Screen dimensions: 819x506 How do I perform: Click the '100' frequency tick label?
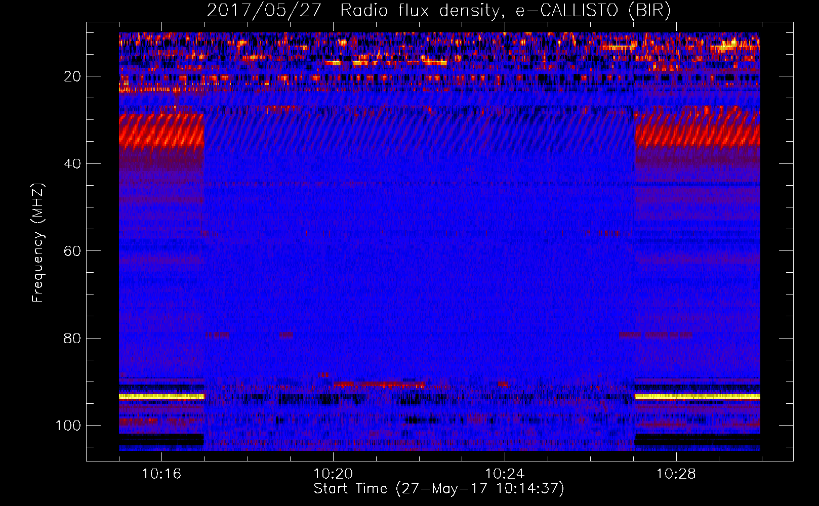point(68,426)
